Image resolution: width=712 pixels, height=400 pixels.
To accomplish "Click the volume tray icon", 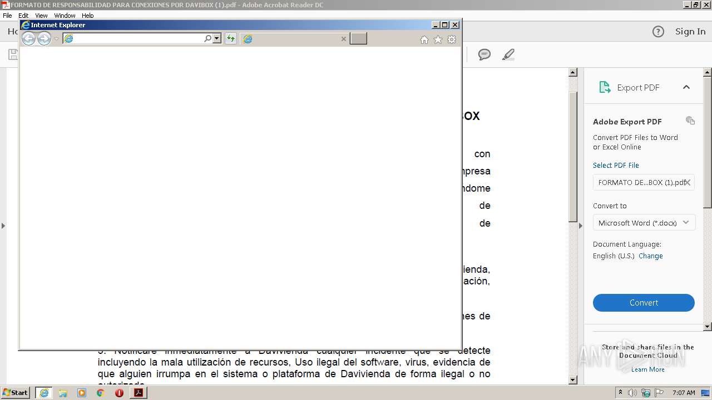I will pyautogui.click(x=632, y=393).
